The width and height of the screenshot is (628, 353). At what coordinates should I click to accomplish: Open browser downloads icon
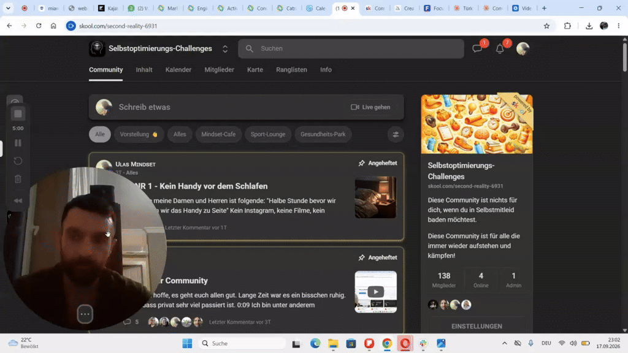tap(589, 26)
